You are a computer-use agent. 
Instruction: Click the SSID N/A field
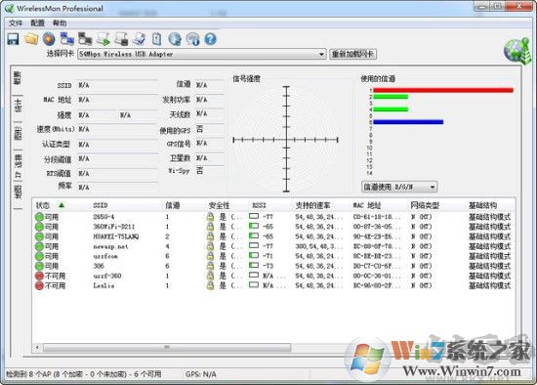(x=117, y=85)
